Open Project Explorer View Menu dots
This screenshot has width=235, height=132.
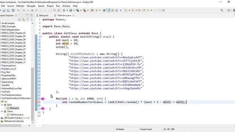(32, 19)
